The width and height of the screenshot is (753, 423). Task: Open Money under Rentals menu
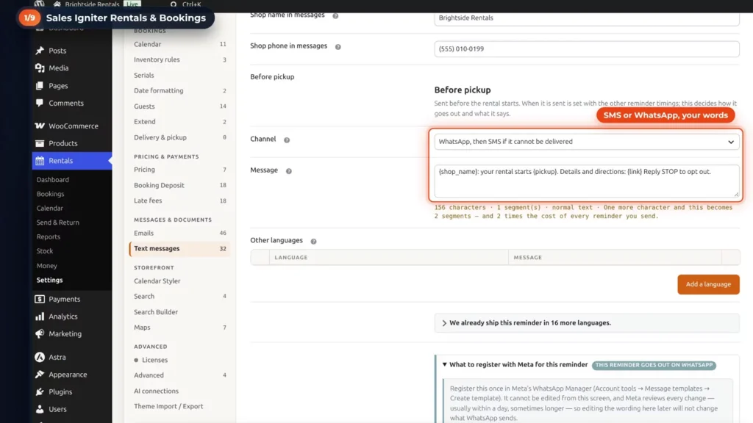(x=46, y=266)
